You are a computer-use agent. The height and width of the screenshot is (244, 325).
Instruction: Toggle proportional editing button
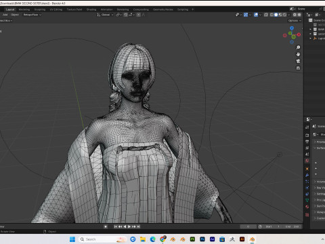coord(139,15)
